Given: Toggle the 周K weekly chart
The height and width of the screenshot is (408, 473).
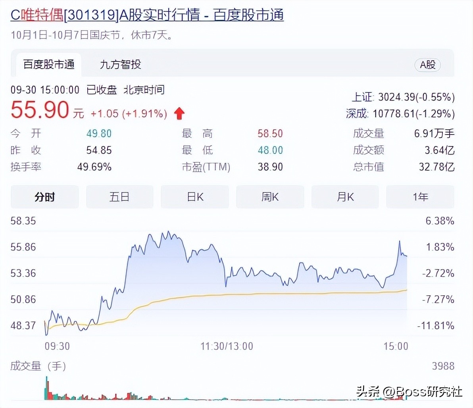Looking at the screenshot, I should (x=270, y=196).
